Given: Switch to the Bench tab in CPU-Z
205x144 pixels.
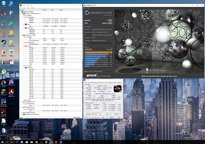Looking at the screenshot, I should pos(115,83).
